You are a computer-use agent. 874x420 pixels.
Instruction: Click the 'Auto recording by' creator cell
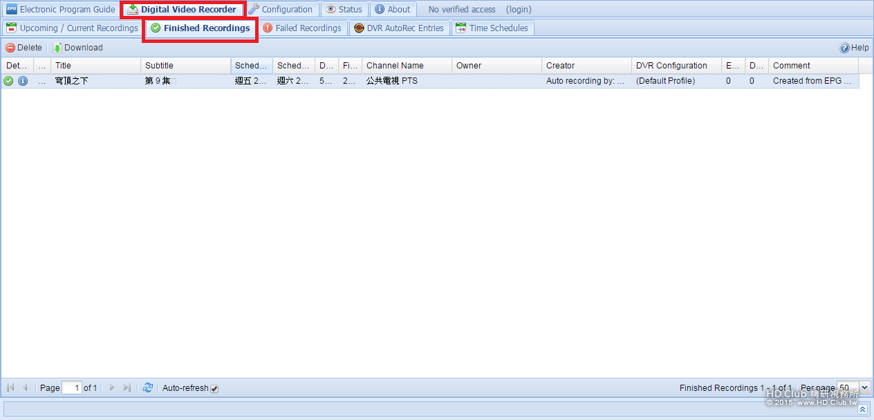tap(586, 81)
